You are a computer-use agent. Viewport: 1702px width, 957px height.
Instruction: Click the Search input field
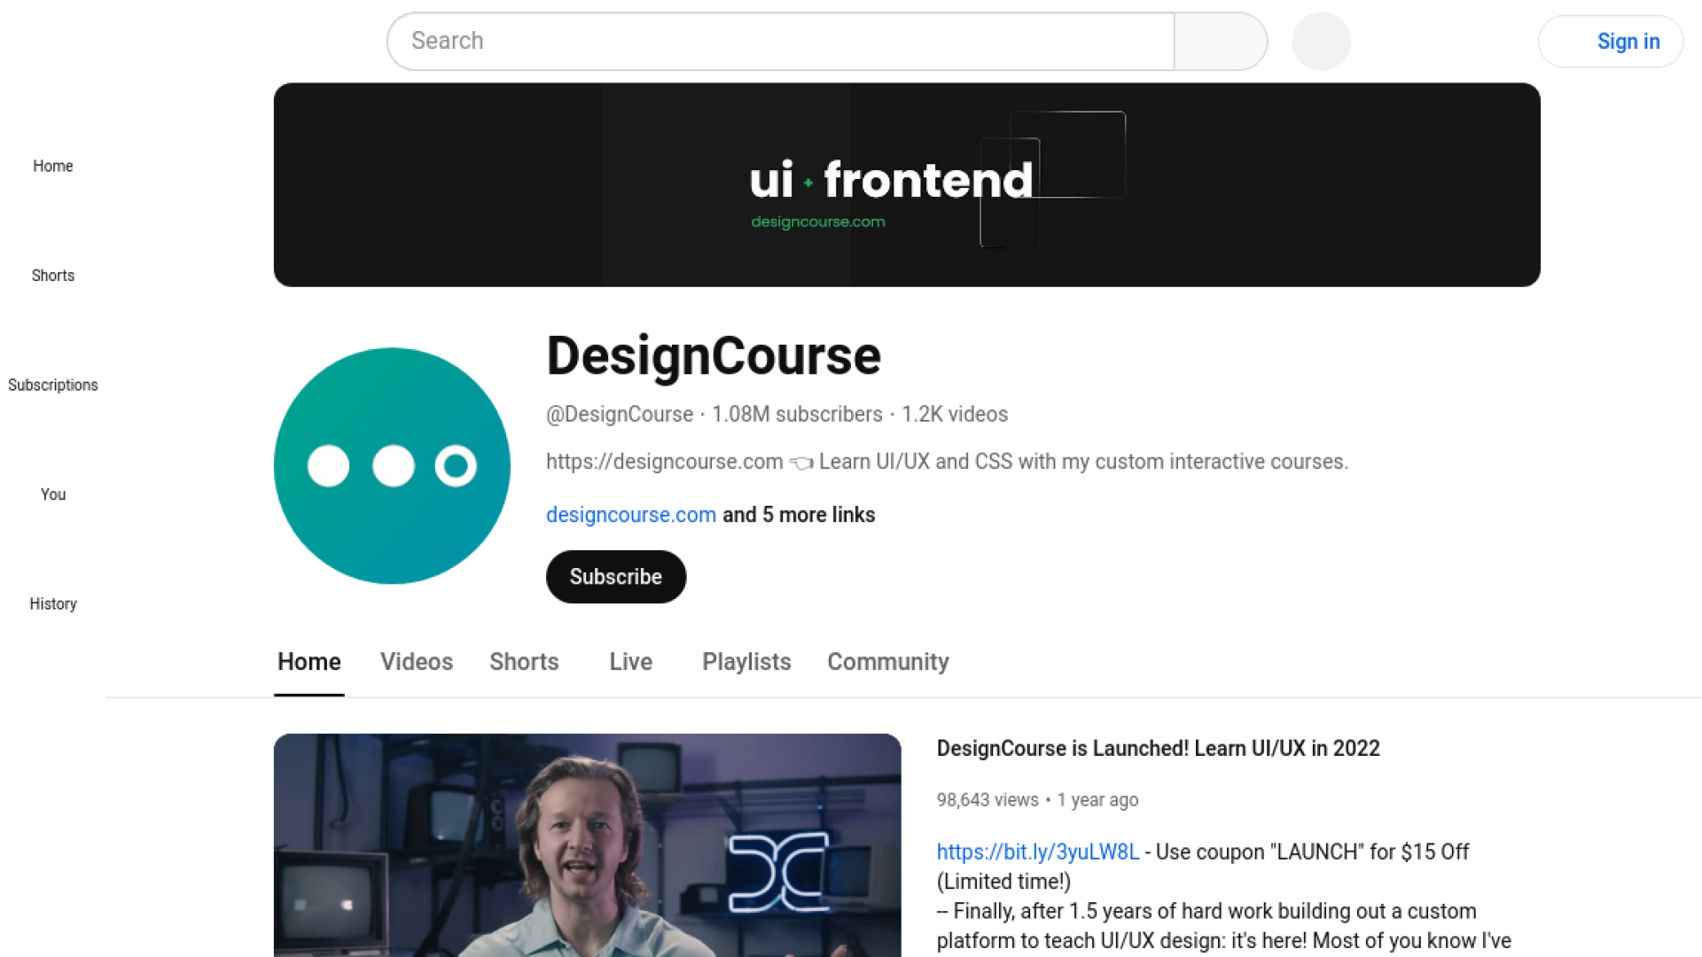(x=780, y=41)
